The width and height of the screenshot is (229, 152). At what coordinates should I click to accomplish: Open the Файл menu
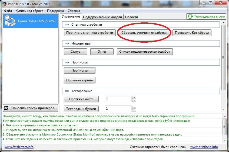pos(8,11)
